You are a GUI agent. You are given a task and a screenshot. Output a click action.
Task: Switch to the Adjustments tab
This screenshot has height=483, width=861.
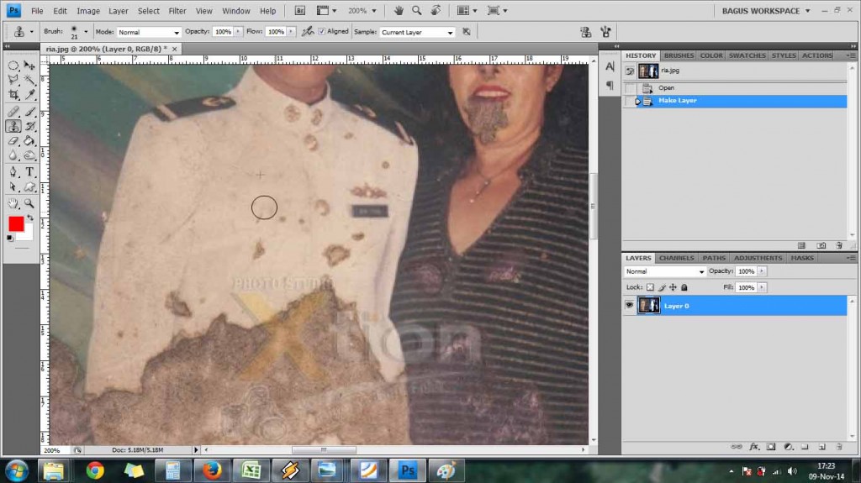758,258
